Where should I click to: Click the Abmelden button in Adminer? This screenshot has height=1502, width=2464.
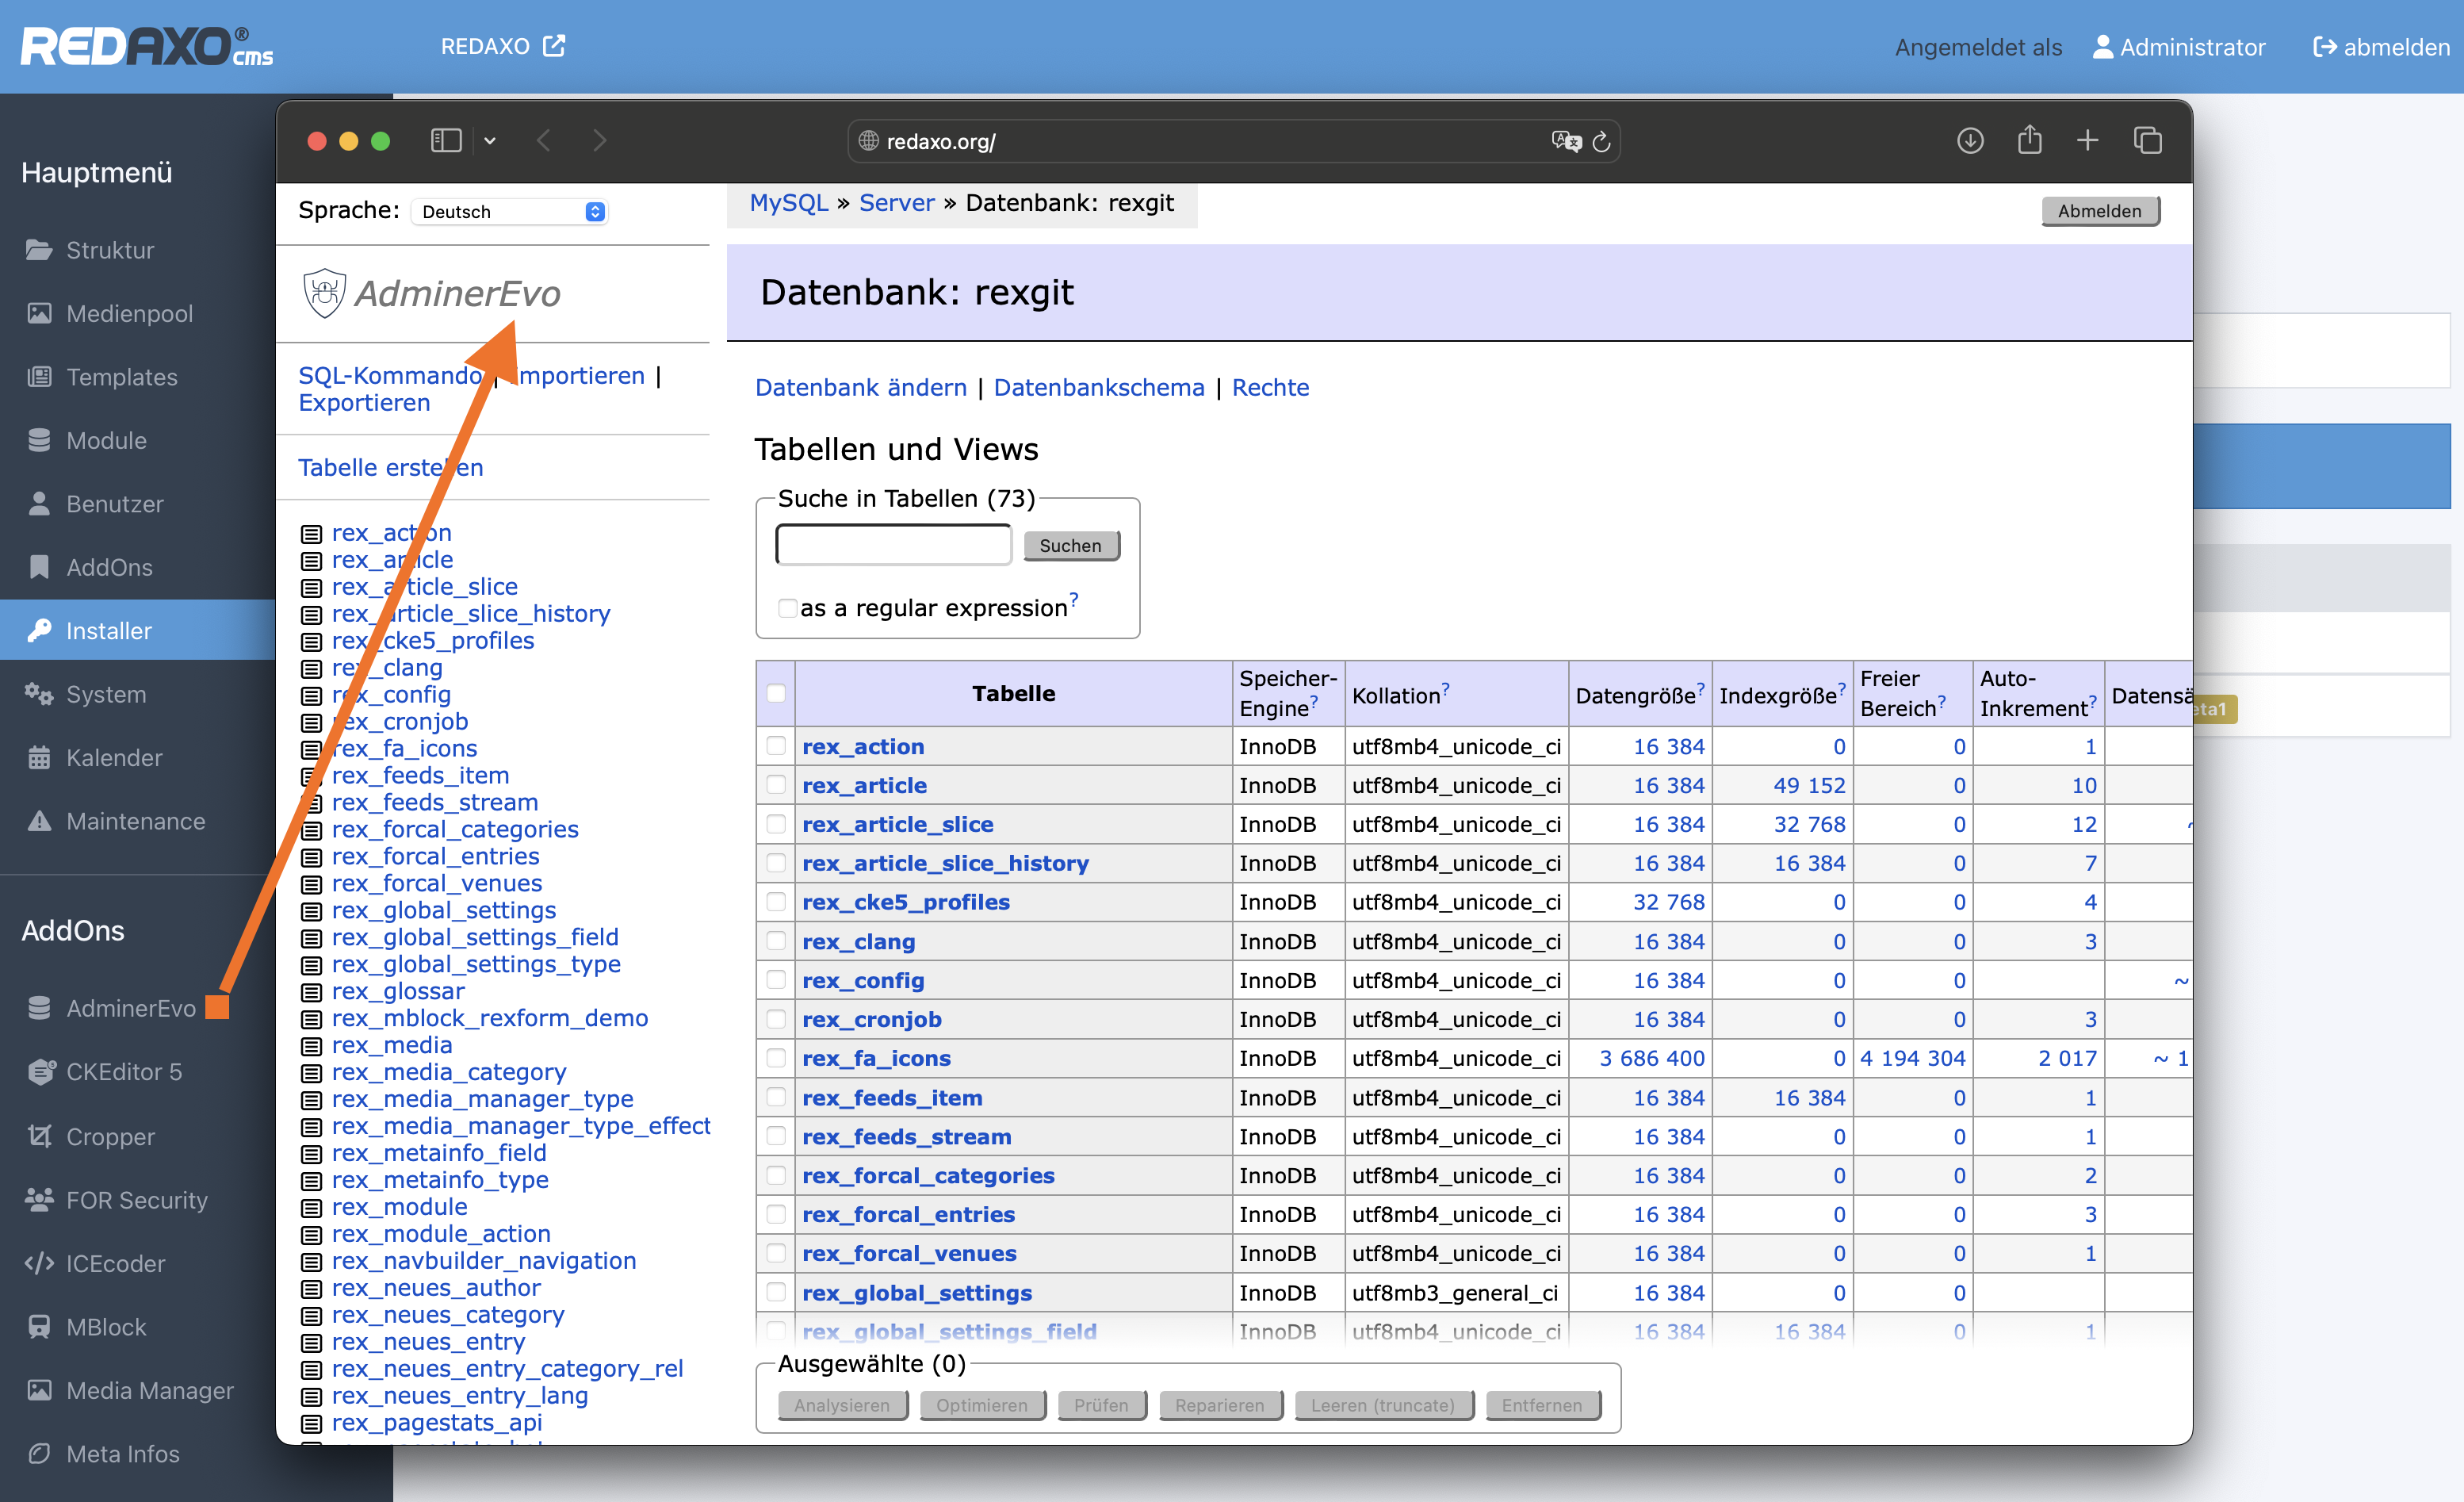pos(2099,211)
